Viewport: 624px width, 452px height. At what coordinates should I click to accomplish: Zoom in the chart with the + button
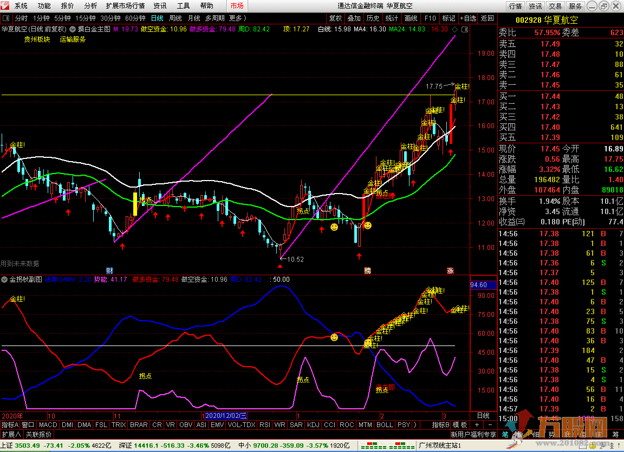pyautogui.click(x=477, y=425)
